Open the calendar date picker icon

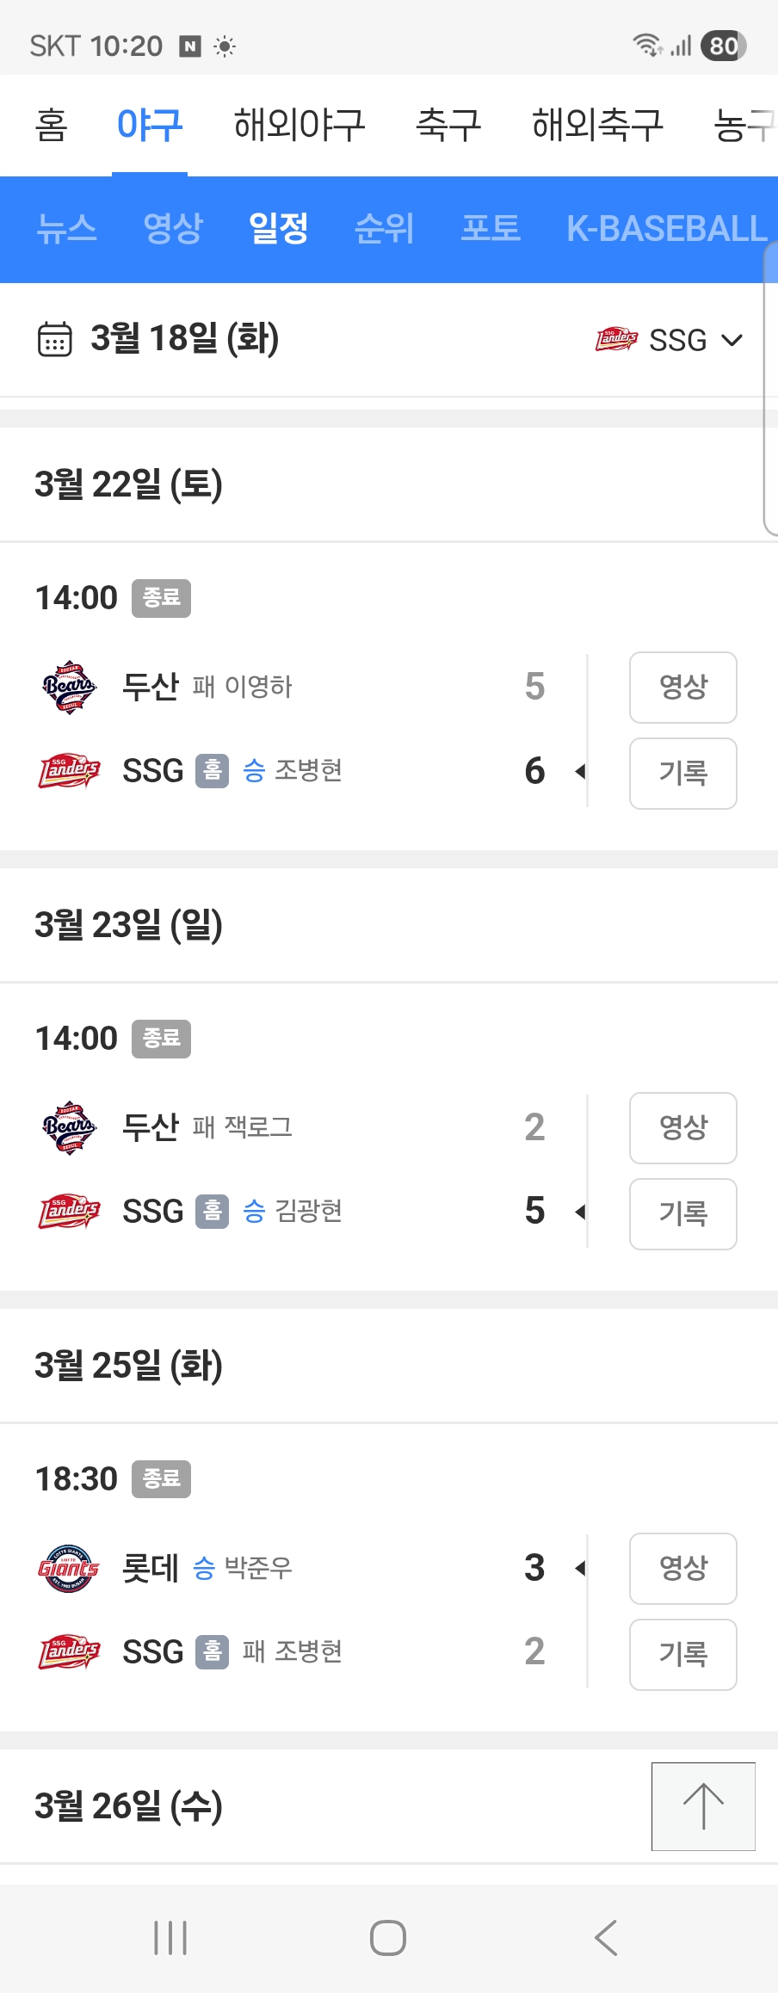pyautogui.click(x=55, y=339)
